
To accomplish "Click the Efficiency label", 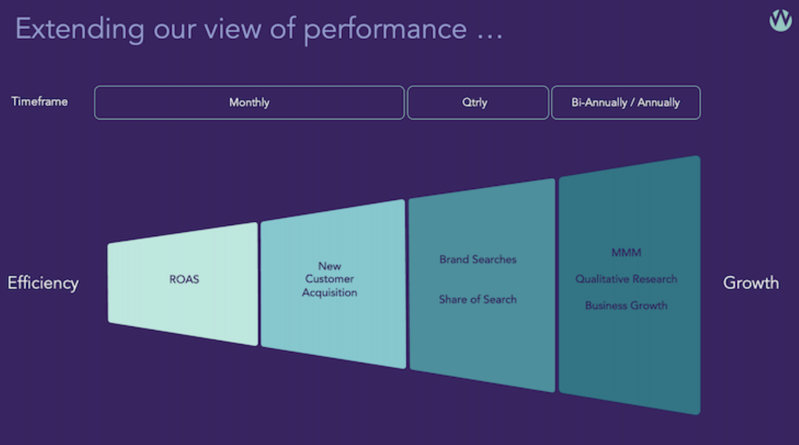I will coord(43,283).
